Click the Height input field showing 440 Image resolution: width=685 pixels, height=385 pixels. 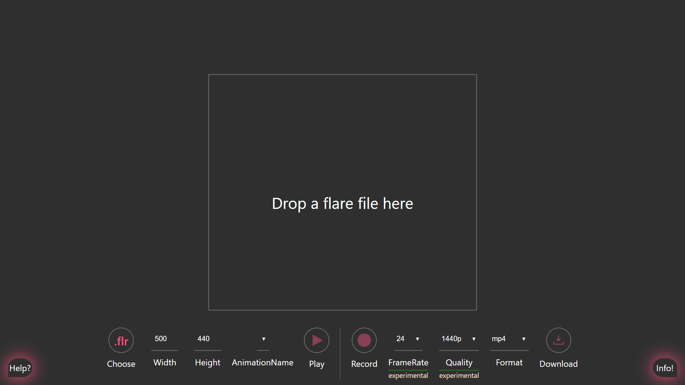tap(207, 339)
